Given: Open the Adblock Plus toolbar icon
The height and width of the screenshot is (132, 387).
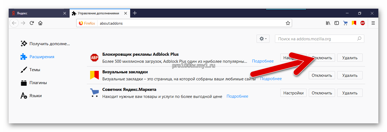Looking at the screenshot, I should (x=363, y=23).
